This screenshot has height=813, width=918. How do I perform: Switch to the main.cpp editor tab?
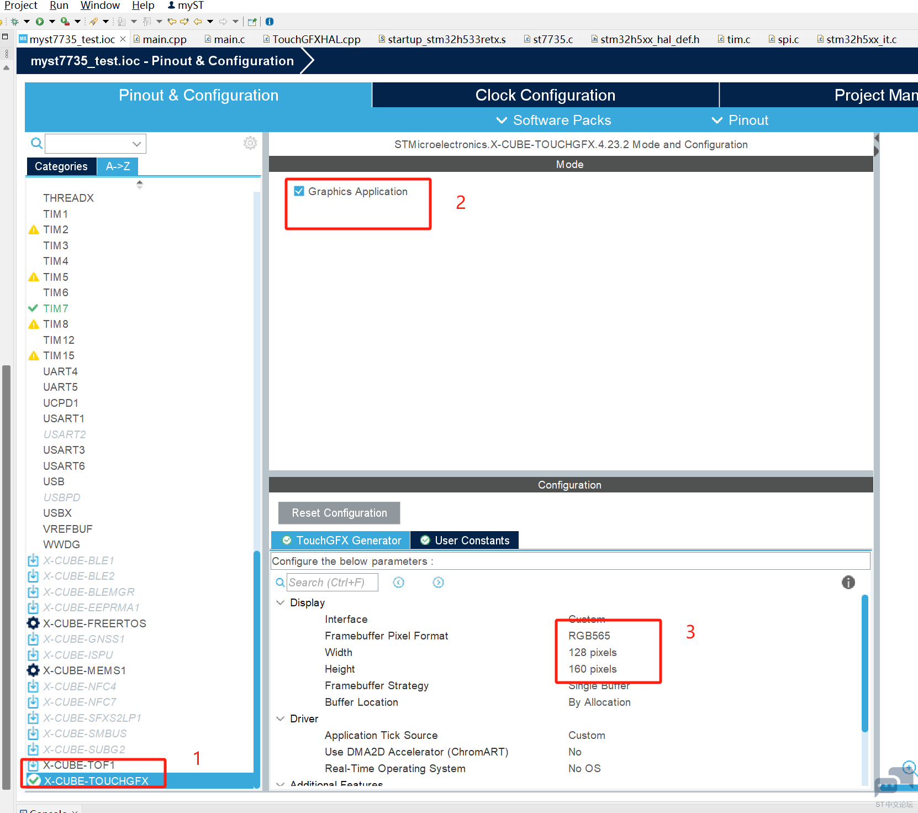[160, 39]
